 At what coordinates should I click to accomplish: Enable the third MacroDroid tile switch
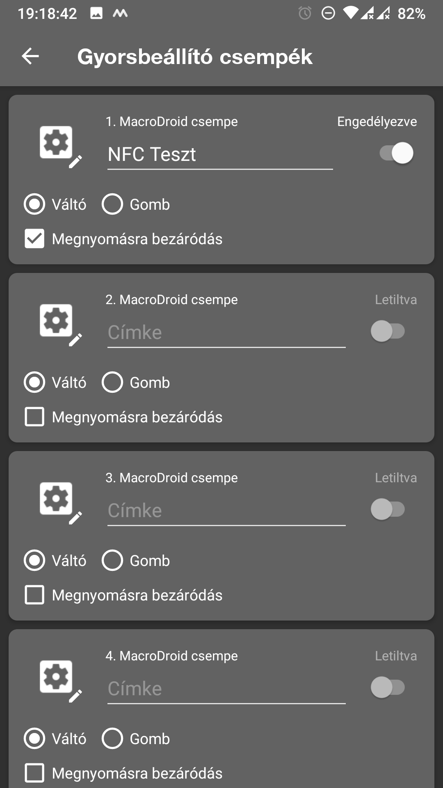[388, 509]
